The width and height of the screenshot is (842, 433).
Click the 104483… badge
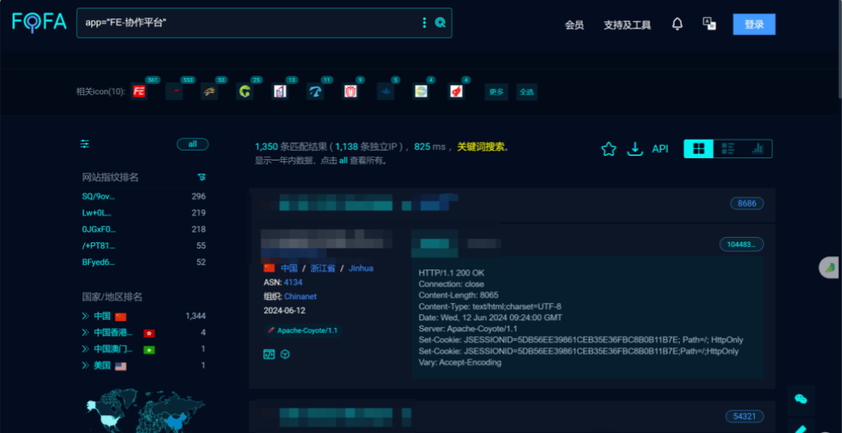coord(741,245)
